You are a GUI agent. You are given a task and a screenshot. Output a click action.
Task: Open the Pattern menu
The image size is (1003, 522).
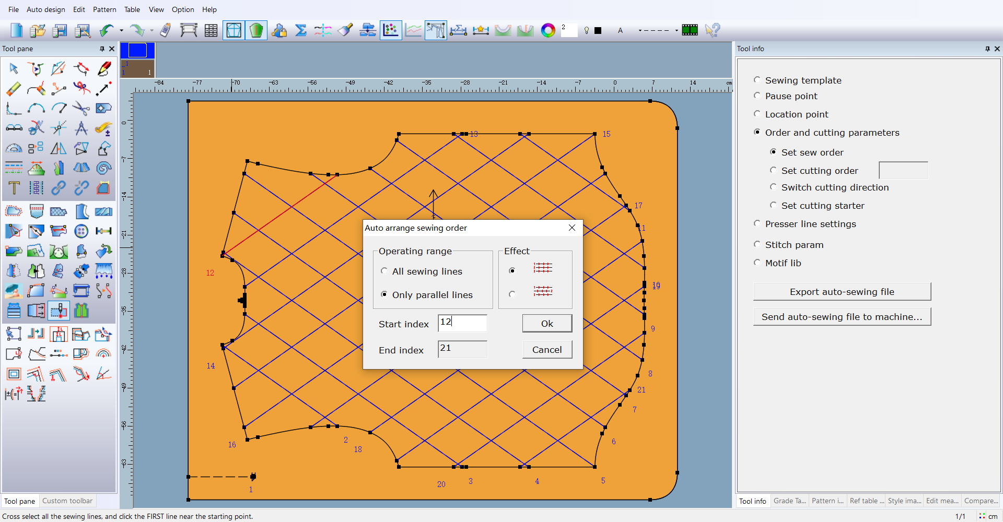click(104, 9)
